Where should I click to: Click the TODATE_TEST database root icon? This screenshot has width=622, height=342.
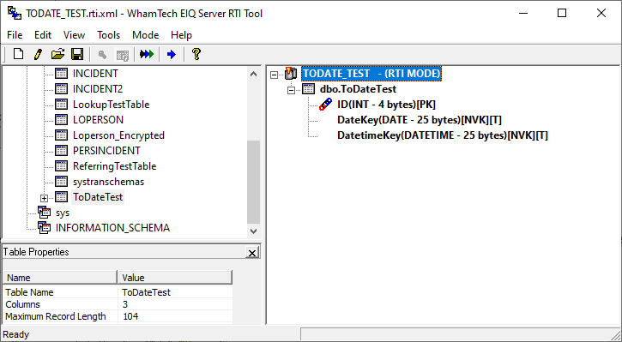(x=291, y=74)
